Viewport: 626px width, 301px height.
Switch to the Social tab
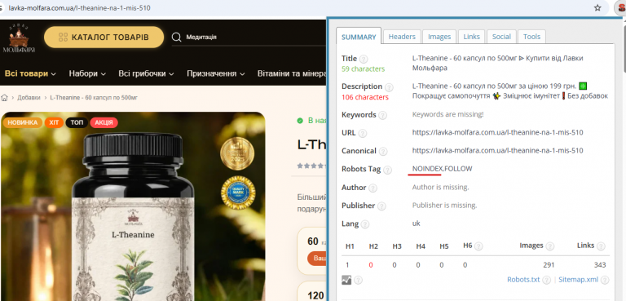point(501,37)
